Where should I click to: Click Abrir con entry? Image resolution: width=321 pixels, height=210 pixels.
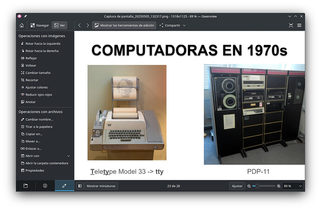click(x=30, y=156)
